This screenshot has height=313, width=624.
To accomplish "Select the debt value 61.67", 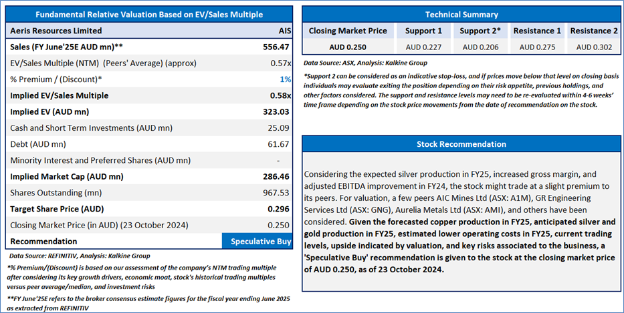I will [279, 144].
